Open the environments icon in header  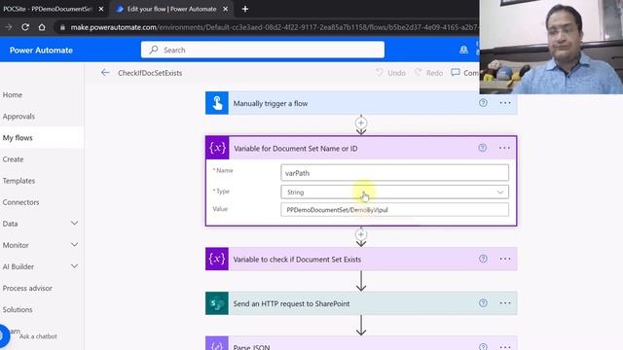463,50
